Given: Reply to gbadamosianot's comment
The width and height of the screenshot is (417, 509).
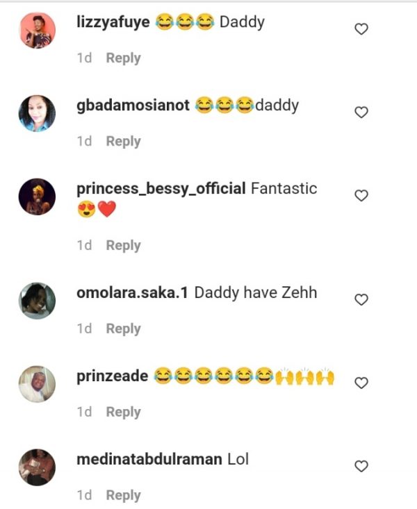Looking at the screenshot, I should pos(123,142).
